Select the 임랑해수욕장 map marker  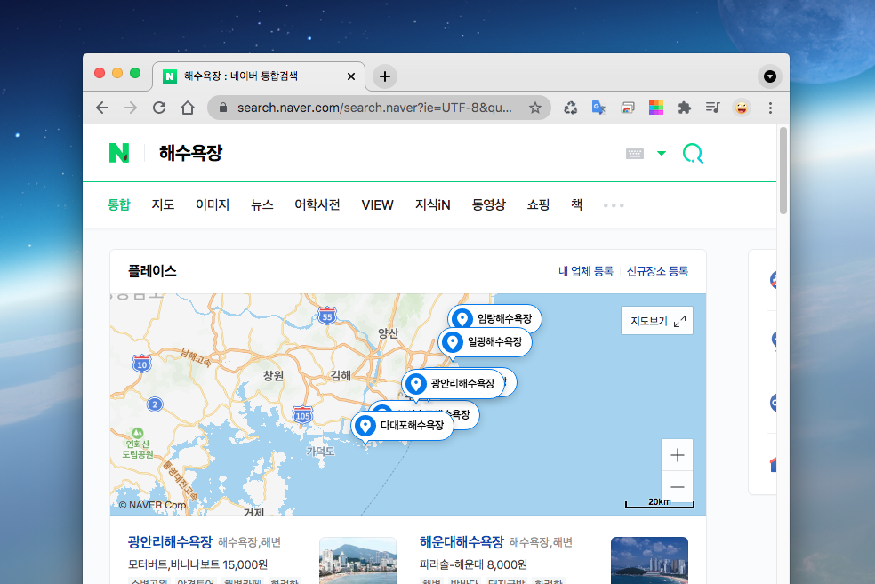click(x=494, y=318)
